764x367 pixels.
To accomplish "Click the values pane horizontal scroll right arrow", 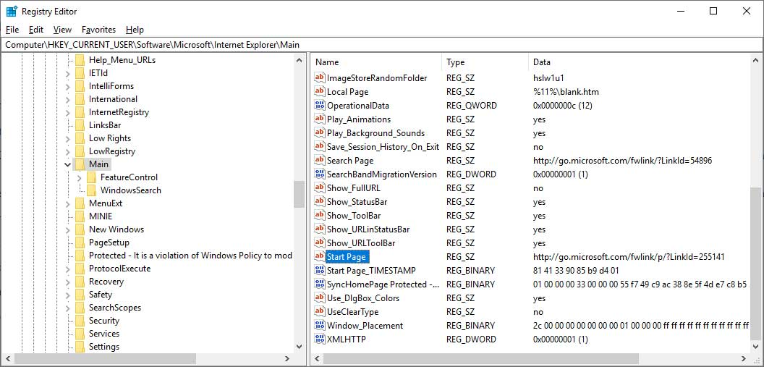I will tap(744, 359).
